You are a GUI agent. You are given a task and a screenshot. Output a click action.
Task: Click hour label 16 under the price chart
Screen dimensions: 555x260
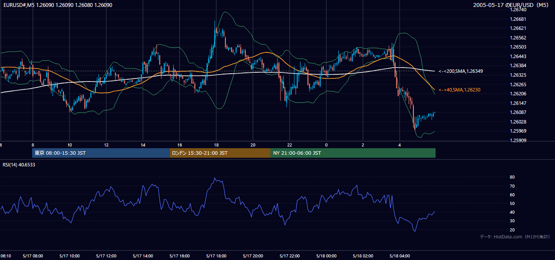[x=179, y=145]
